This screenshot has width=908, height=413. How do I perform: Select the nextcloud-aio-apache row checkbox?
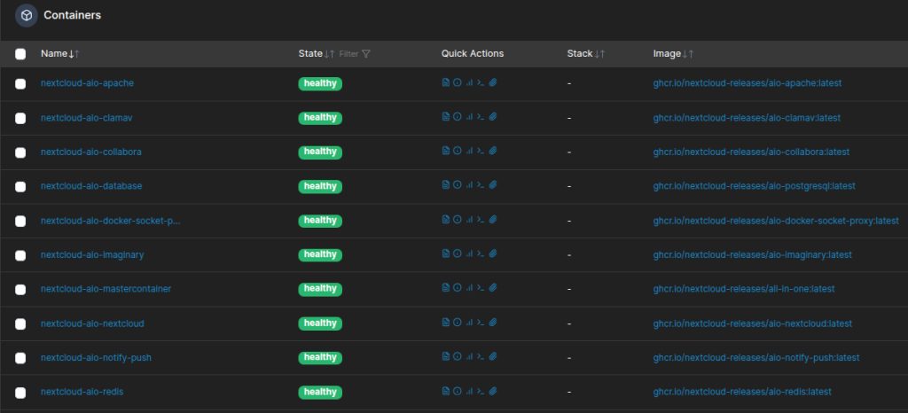(20, 83)
